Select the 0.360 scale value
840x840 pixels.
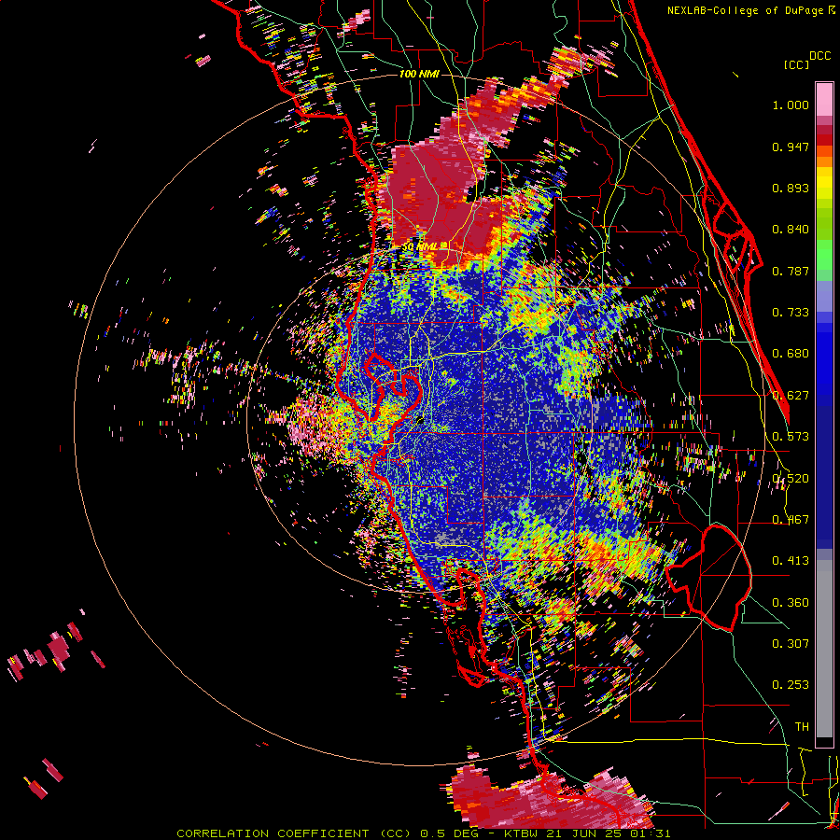click(x=791, y=603)
